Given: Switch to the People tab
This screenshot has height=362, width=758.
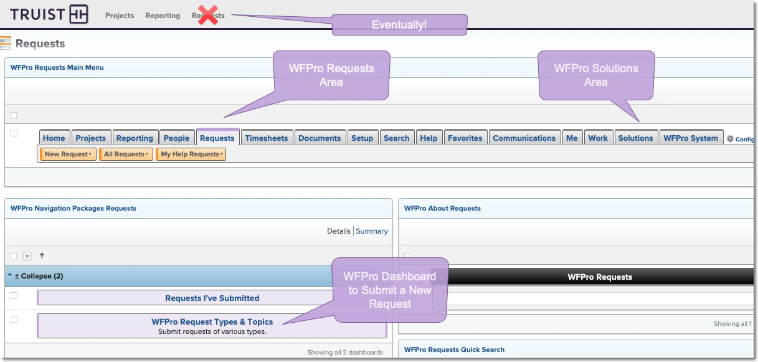Looking at the screenshot, I should click(x=177, y=138).
